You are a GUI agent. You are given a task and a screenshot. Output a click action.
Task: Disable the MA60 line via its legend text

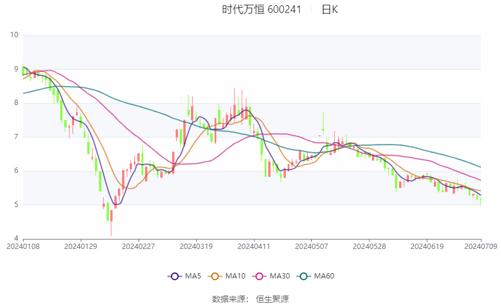pyautogui.click(x=324, y=276)
